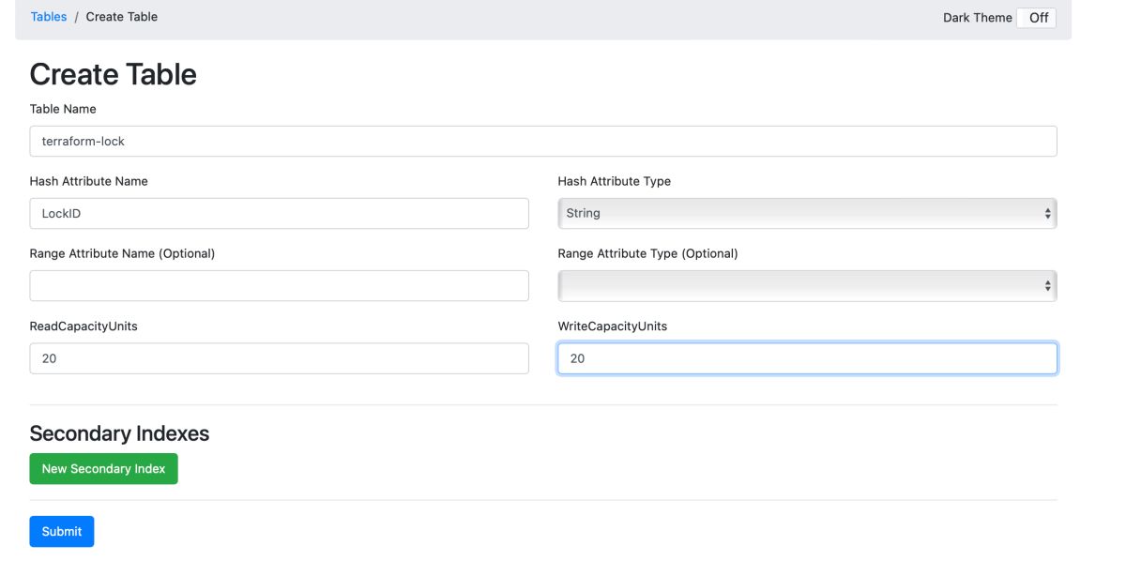Click the Secondary Indexes heading
Viewport: 1126px width, 561px height.
click(119, 433)
